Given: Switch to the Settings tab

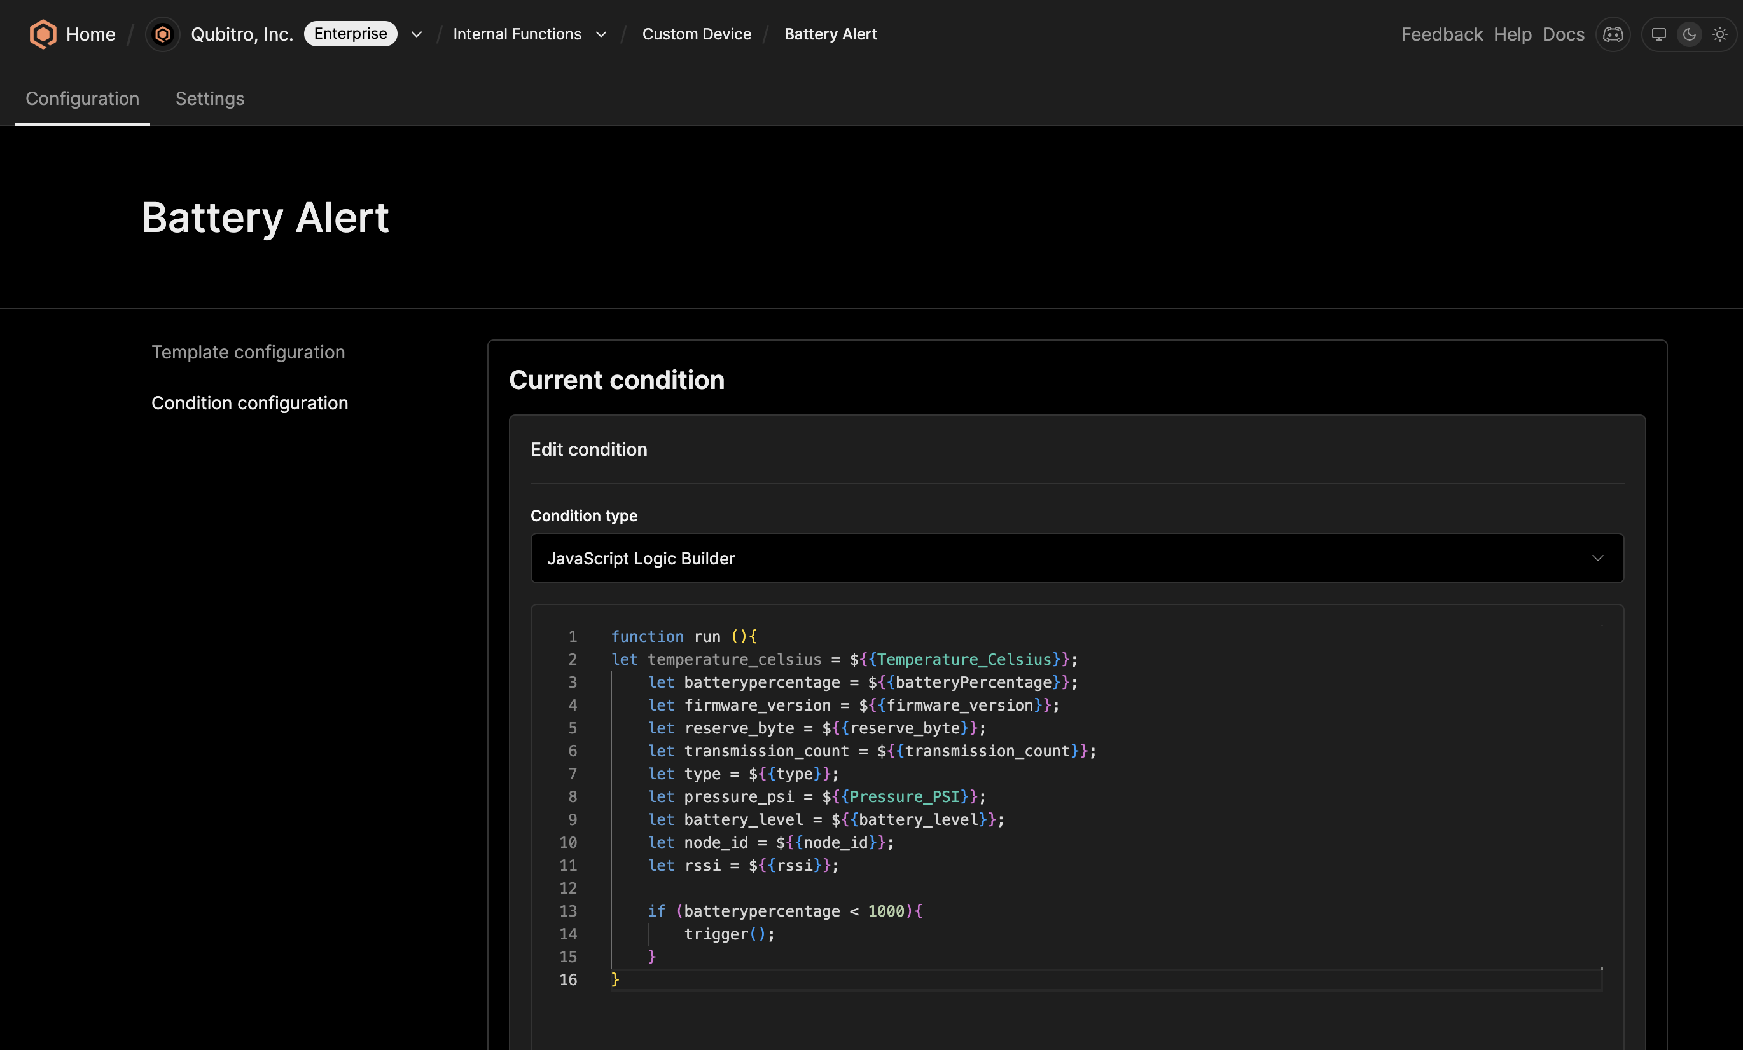Looking at the screenshot, I should (x=210, y=99).
